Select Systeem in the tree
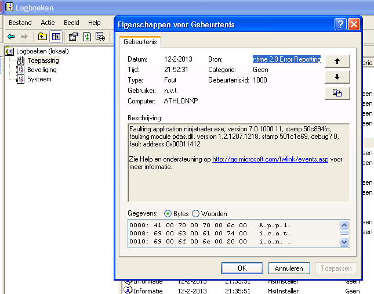The height and width of the screenshot is (294, 374). coord(39,79)
